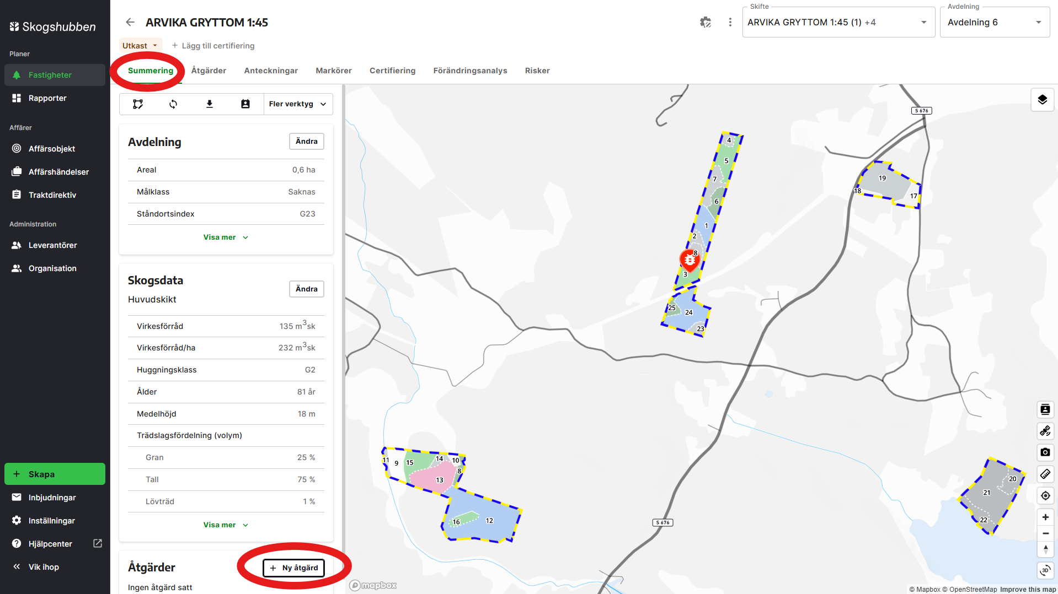Collapse sidebar with Vik ihop
Viewport: 1058px width, 594px height.
tap(55, 567)
